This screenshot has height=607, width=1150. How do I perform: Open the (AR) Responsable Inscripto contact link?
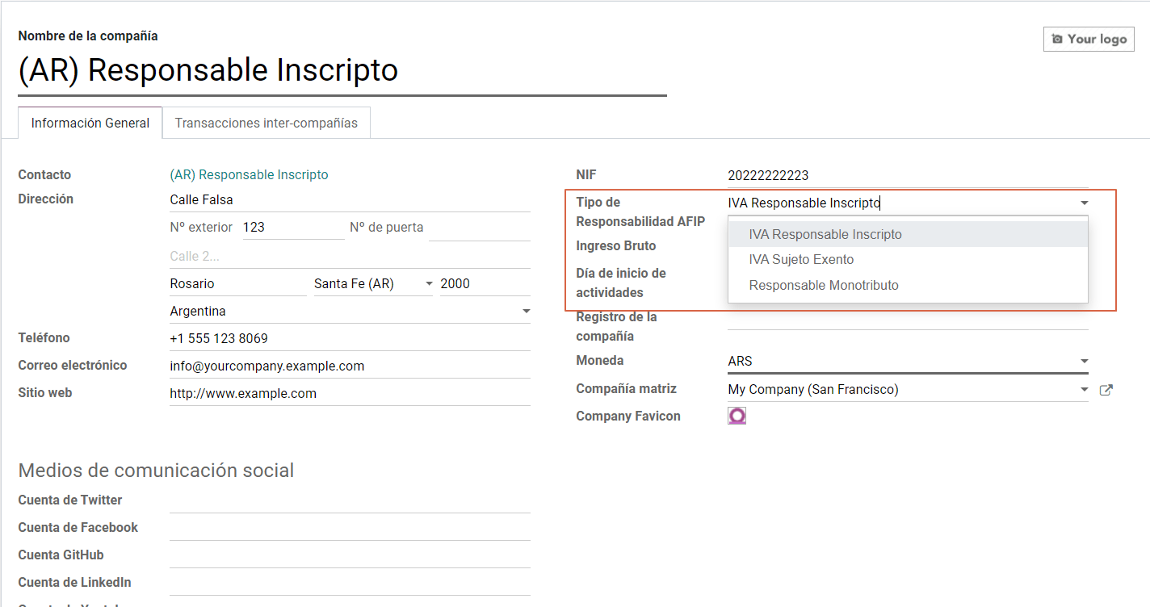coord(249,174)
